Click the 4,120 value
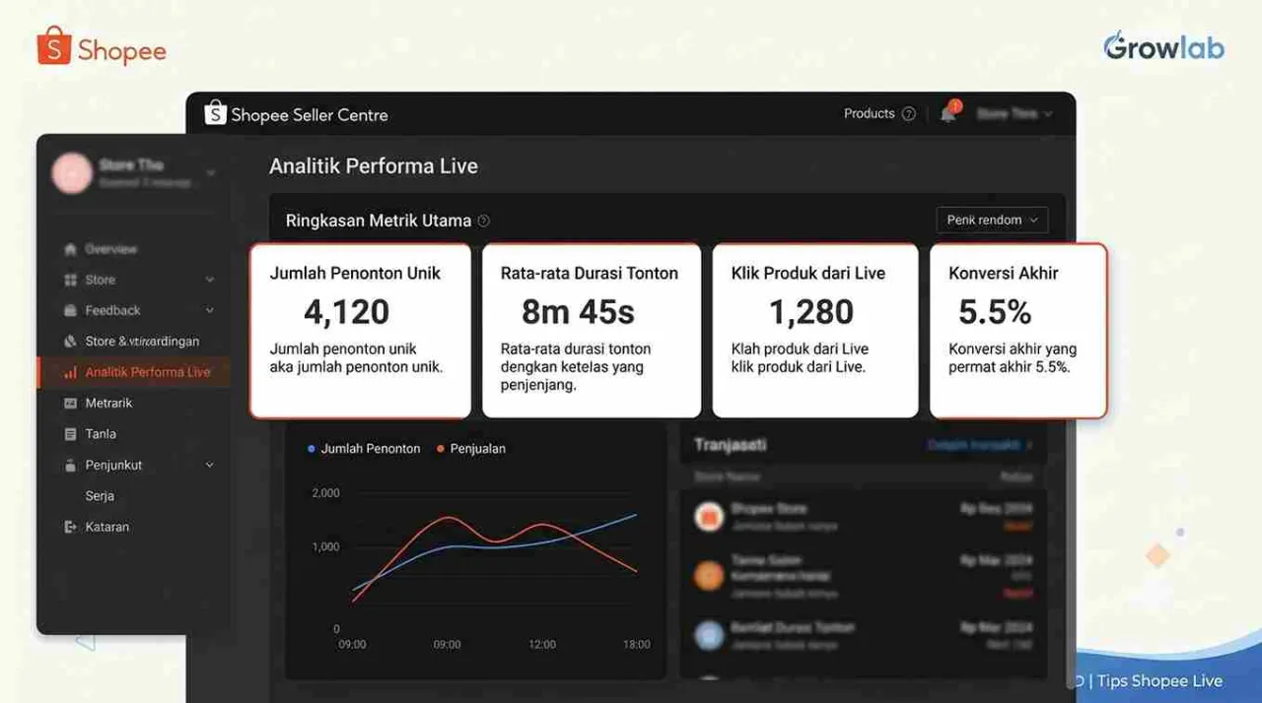Screen dimensions: 1262x703 point(346,312)
